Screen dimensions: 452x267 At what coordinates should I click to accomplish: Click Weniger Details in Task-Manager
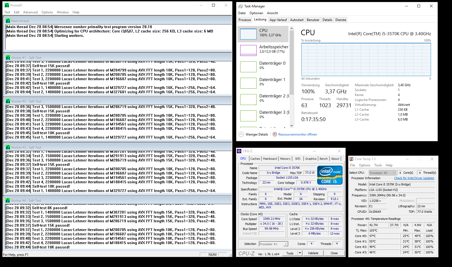click(x=257, y=134)
